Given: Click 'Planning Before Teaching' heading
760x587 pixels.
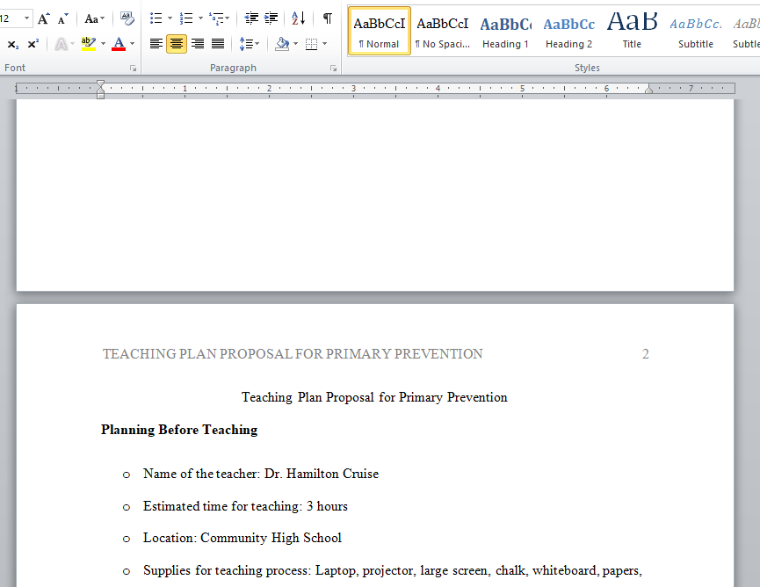Looking at the screenshot, I should (x=179, y=430).
